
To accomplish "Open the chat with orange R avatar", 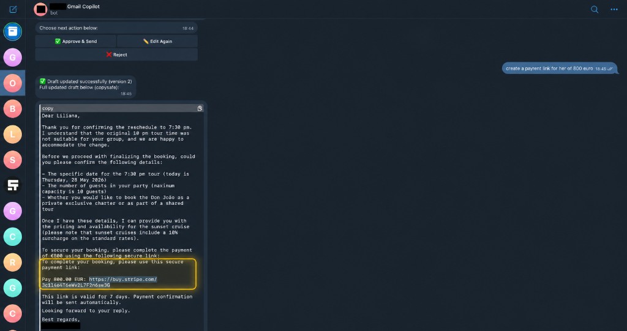I will 13,262.
